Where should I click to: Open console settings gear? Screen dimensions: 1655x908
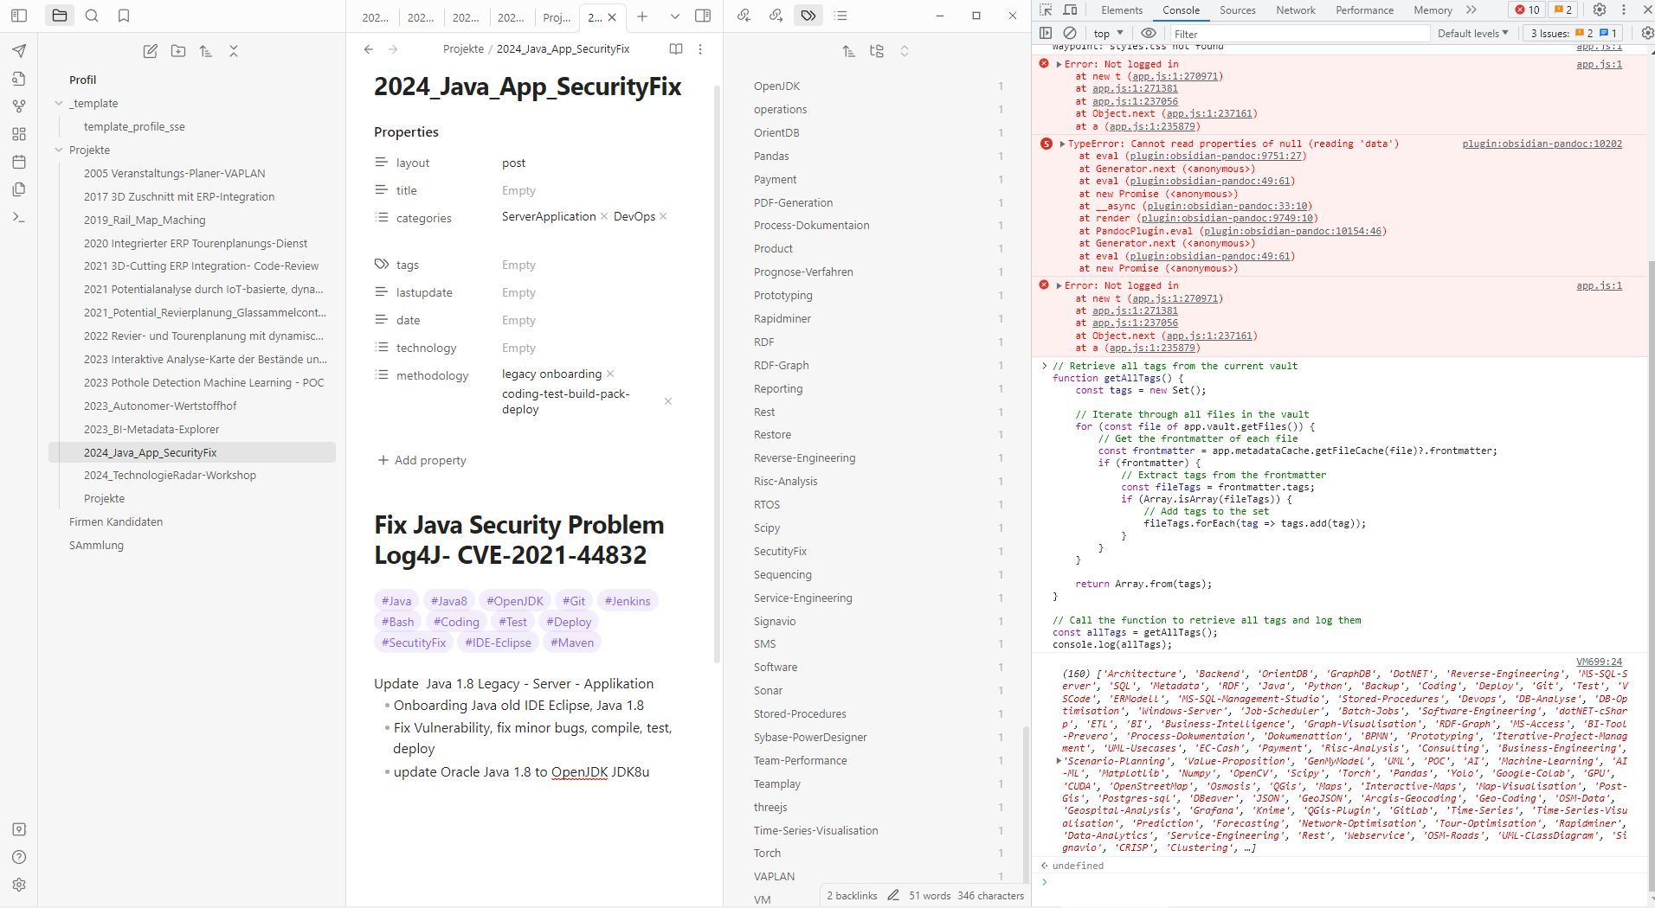click(1646, 33)
